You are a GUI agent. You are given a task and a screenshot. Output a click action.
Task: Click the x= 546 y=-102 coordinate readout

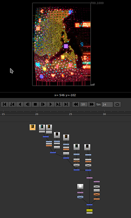click(x=65, y=95)
